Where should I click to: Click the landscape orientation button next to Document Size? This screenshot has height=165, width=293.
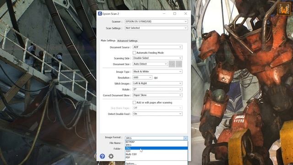[x=179, y=64]
